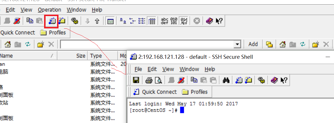Open the View menu in File Transfer window
The image size is (334, 123).
(27, 10)
